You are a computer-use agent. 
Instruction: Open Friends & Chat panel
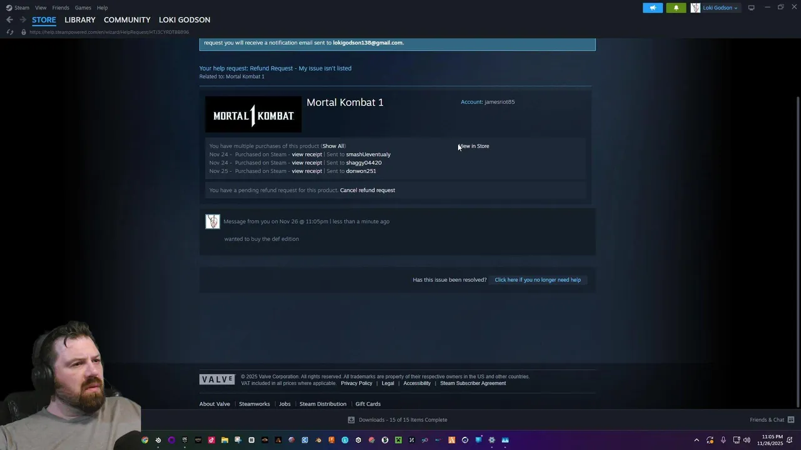click(772, 420)
